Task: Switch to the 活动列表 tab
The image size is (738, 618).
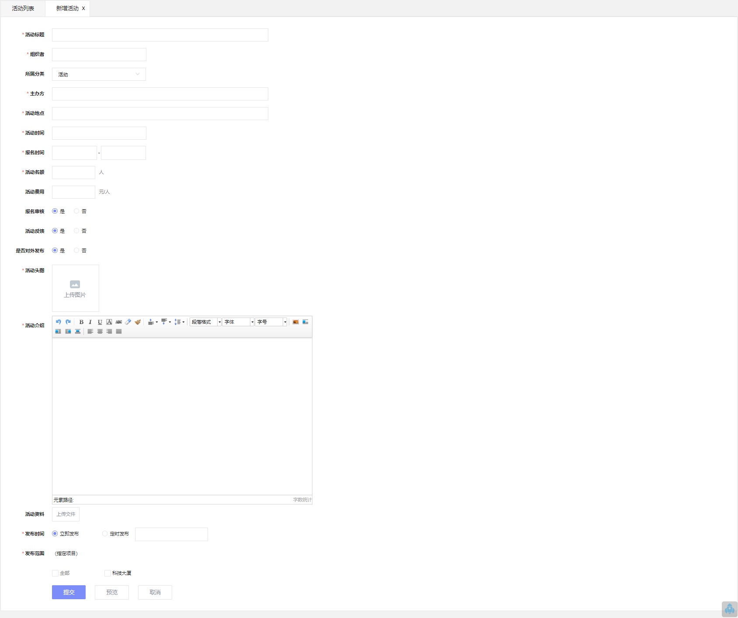Action: point(23,8)
